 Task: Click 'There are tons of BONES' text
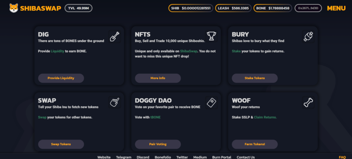(x=71, y=41)
